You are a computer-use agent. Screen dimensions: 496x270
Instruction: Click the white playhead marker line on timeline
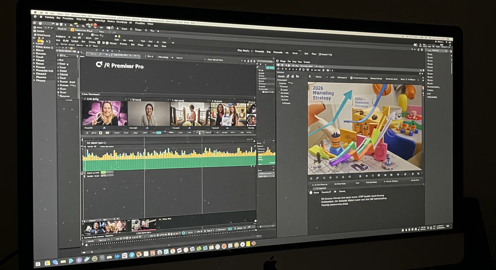pos(144,178)
